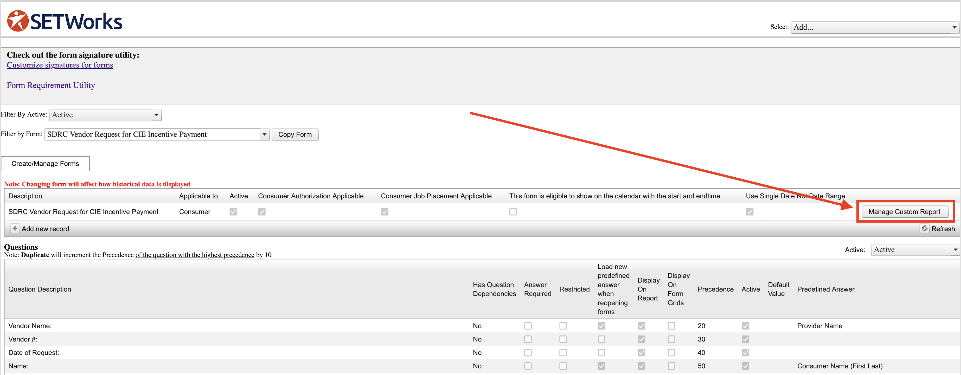Click the Description column header

click(x=25, y=196)
